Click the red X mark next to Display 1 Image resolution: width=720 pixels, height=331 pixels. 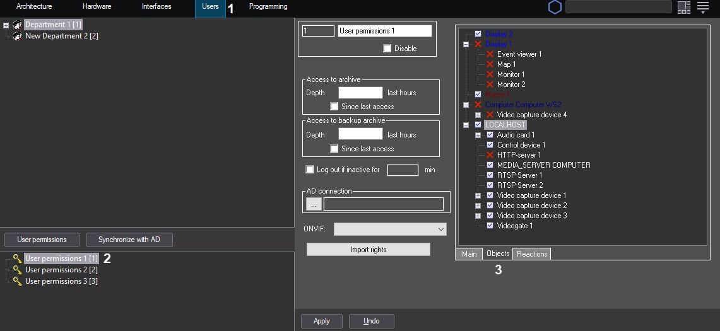(478, 44)
